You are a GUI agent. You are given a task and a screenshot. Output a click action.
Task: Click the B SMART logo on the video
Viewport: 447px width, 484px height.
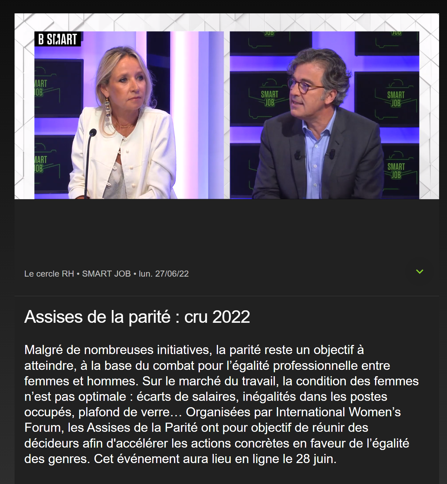[x=58, y=39]
